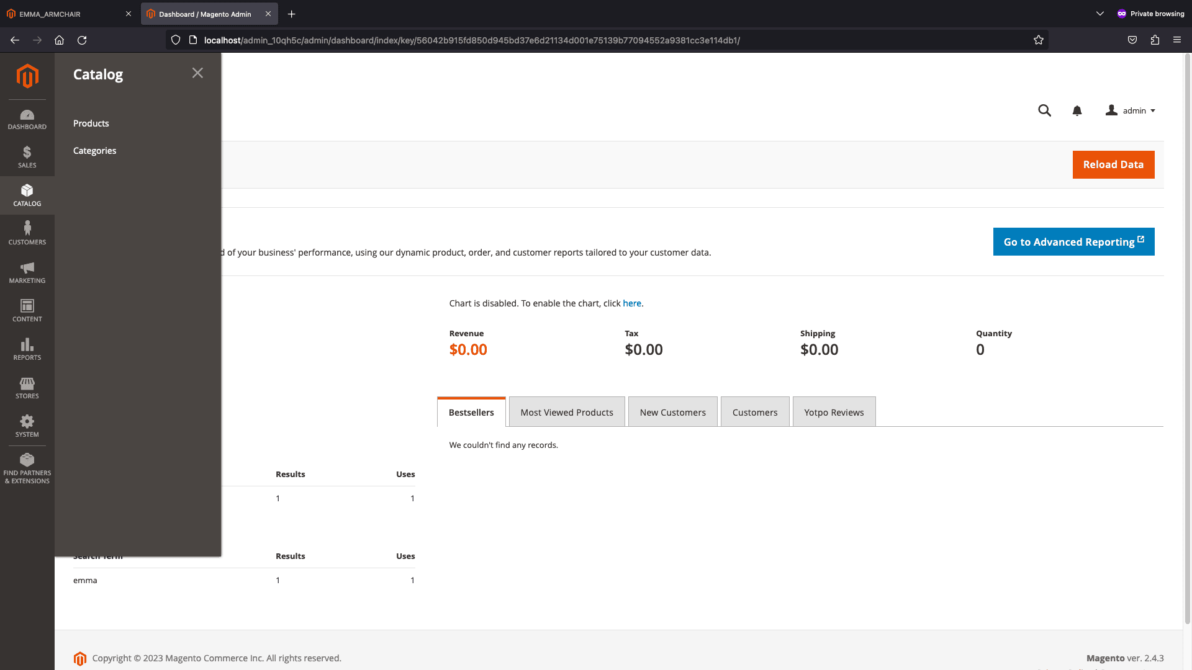The height and width of the screenshot is (670, 1192).
Task: Open the Dashboard panel
Action: pos(27,118)
